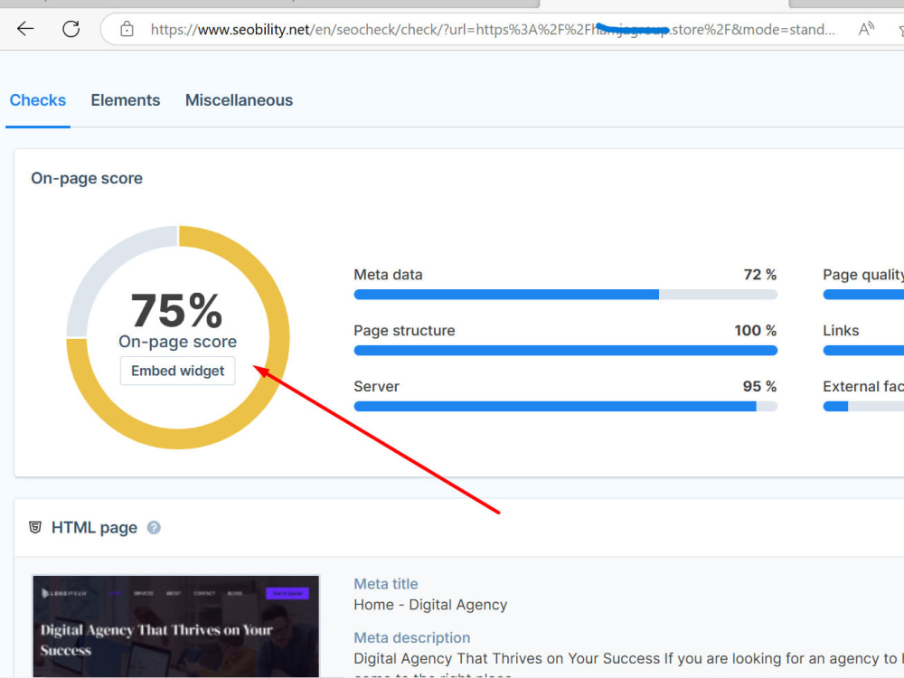Viewport: 904px width, 678px height.
Task: Open the Meta description link
Action: [x=411, y=637]
